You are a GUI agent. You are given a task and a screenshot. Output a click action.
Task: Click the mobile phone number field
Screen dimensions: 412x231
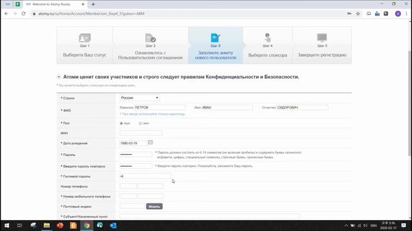click(x=150, y=196)
